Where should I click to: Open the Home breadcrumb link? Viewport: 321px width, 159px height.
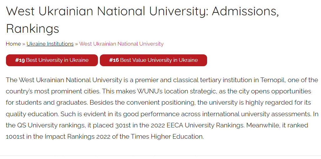13,44
